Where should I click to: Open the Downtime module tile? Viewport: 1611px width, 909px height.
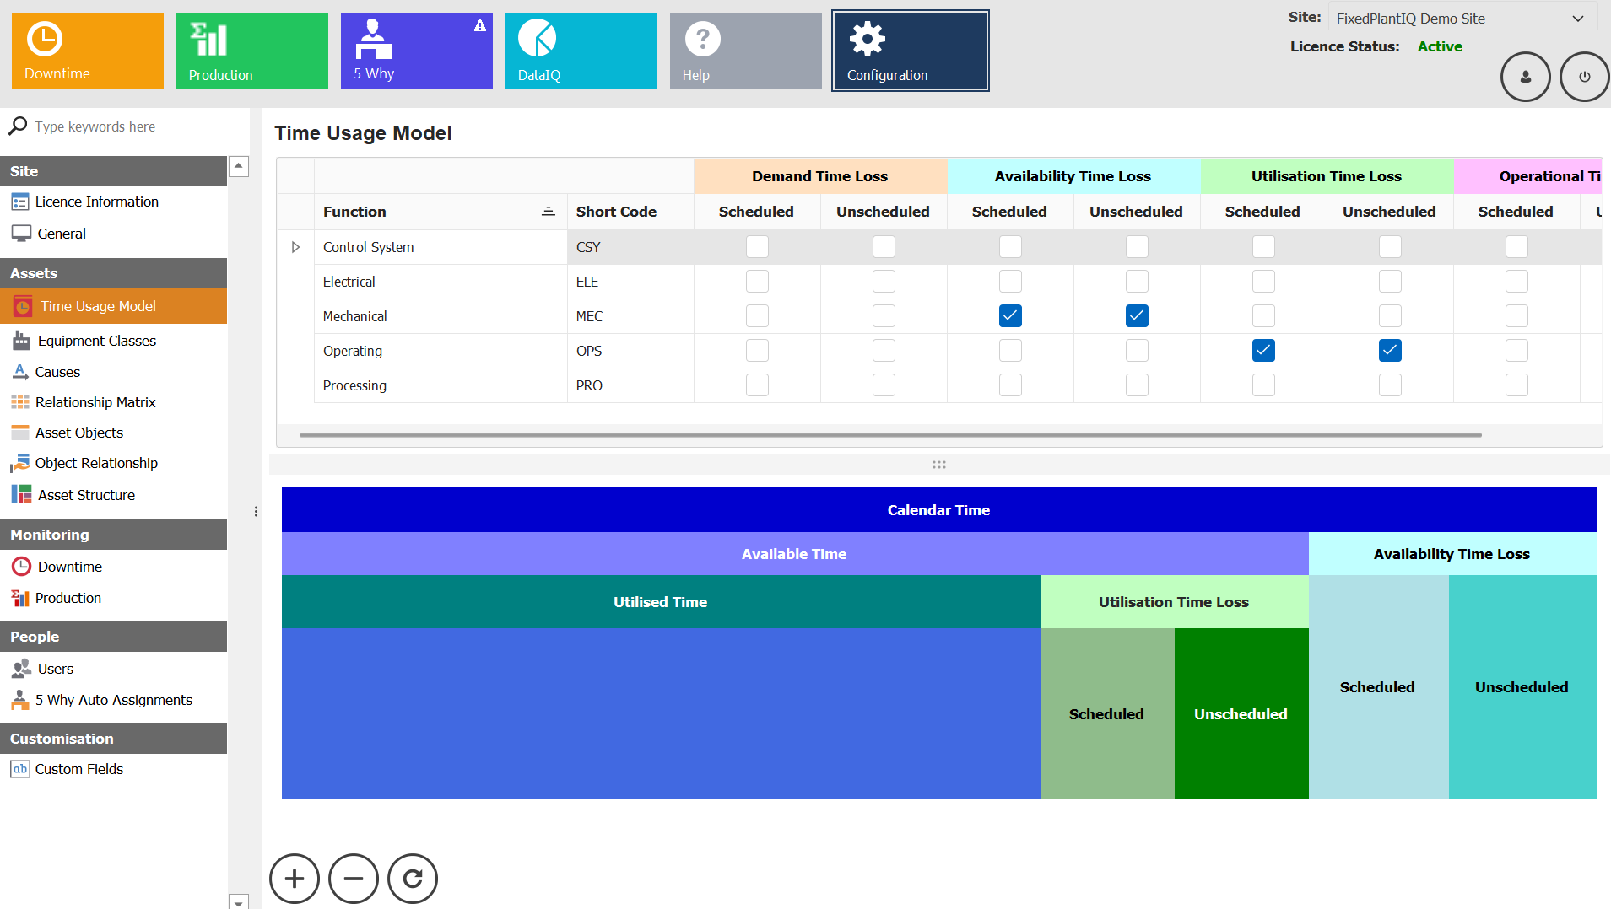click(88, 51)
